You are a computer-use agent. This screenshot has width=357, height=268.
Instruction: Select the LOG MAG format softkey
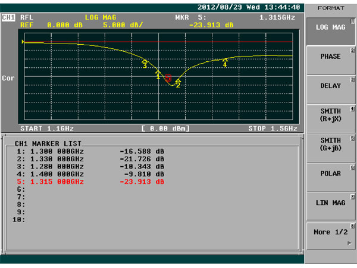pyautogui.click(x=330, y=32)
